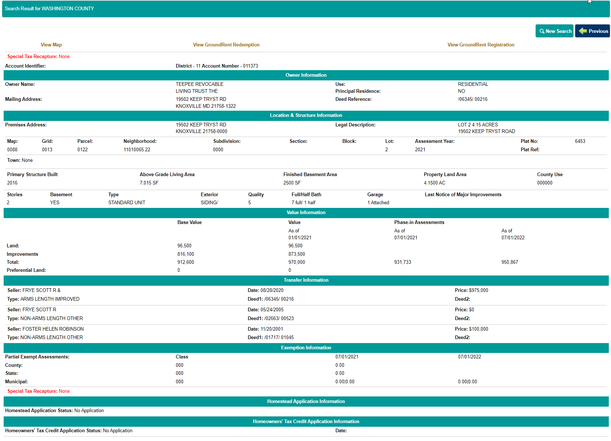Click garage value 1 Attached

click(378, 203)
